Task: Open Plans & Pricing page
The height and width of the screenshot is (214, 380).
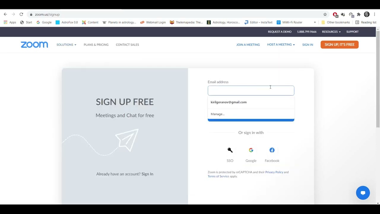Action: [96, 45]
